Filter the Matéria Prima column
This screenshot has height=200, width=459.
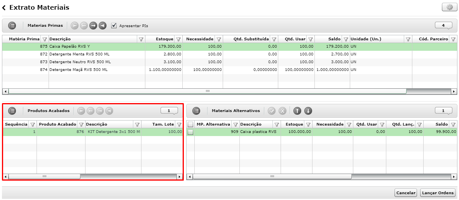45,39
